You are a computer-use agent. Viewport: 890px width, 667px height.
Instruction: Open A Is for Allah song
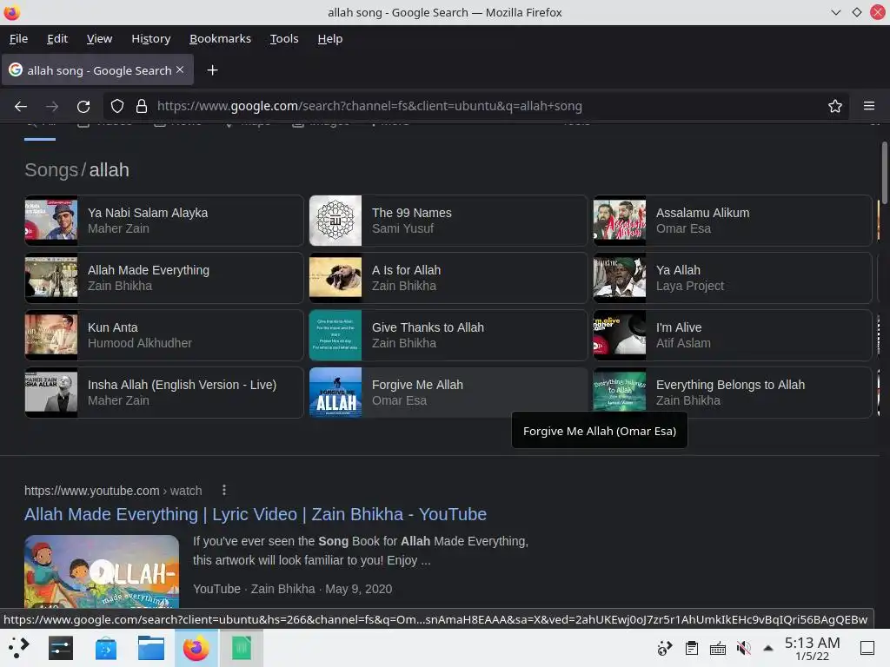tap(448, 278)
